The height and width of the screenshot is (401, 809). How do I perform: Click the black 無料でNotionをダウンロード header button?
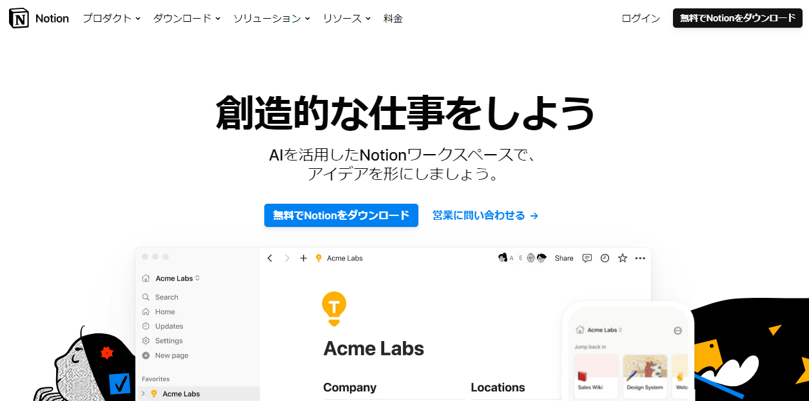(x=737, y=18)
